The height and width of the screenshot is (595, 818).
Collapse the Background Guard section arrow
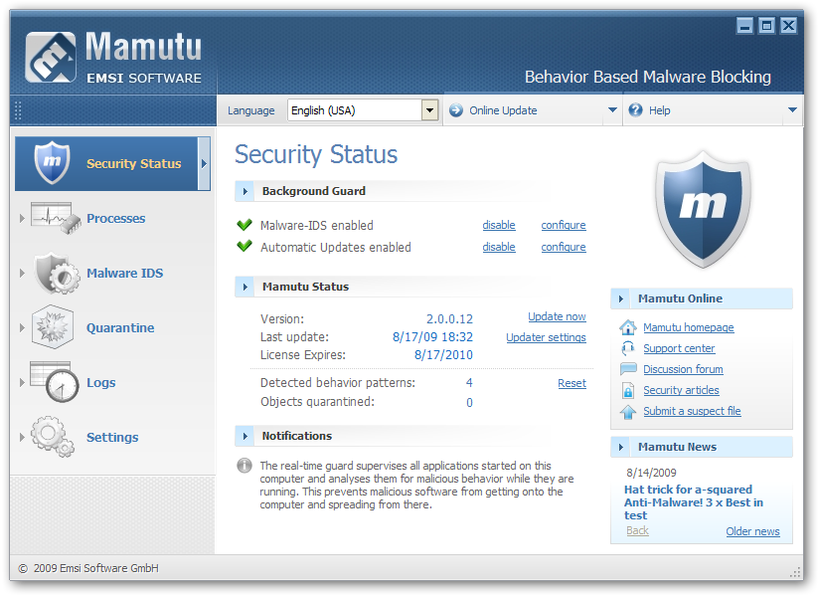tap(245, 191)
